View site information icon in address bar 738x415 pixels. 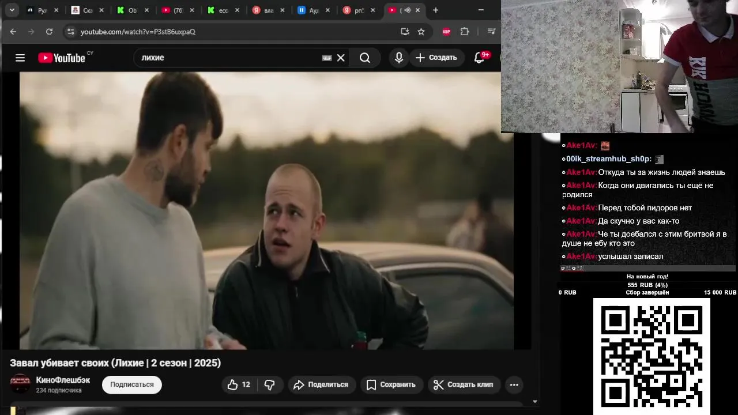[x=70, y=32]
